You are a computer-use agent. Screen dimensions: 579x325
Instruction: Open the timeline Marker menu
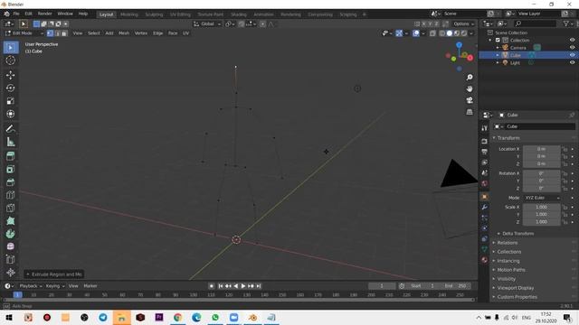(90, 286)
